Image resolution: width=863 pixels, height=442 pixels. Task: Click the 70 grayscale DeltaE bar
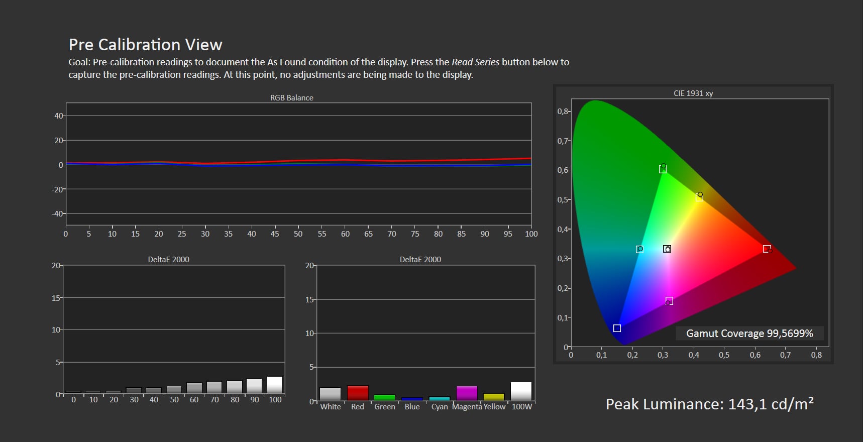tap(214, 387)
